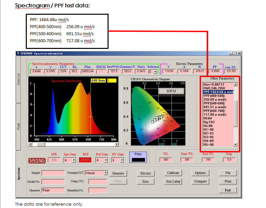Click the Other Parameters scroll-down arrow
Screen dimensions: 266x208
[x=235, y=145]
